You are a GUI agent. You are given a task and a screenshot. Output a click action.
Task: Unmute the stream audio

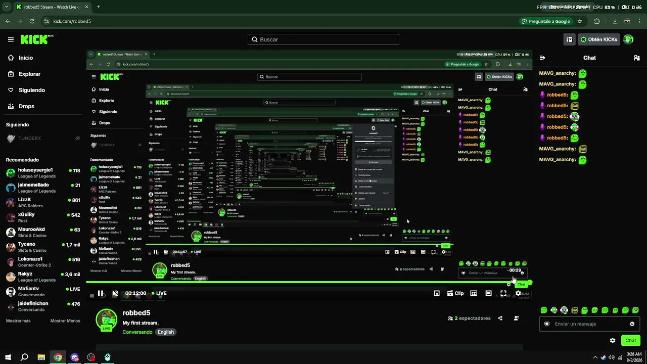tap(115, 293)
